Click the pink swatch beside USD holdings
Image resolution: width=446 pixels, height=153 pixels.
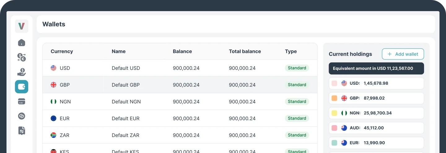click(x=334, y=83)
